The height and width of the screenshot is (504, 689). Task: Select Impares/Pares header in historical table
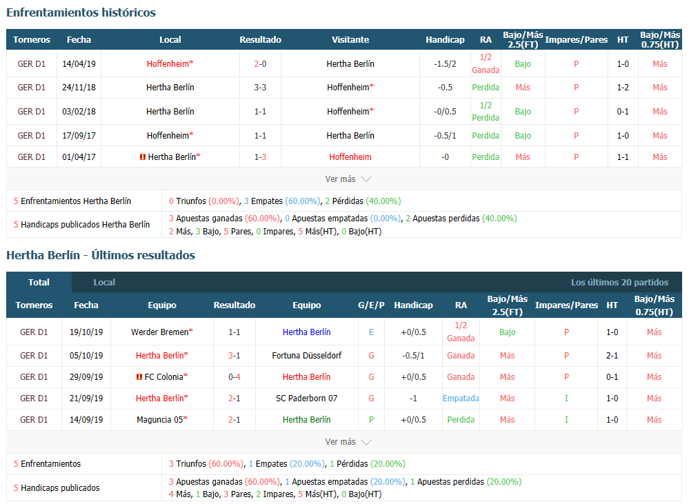coord(576,39)
